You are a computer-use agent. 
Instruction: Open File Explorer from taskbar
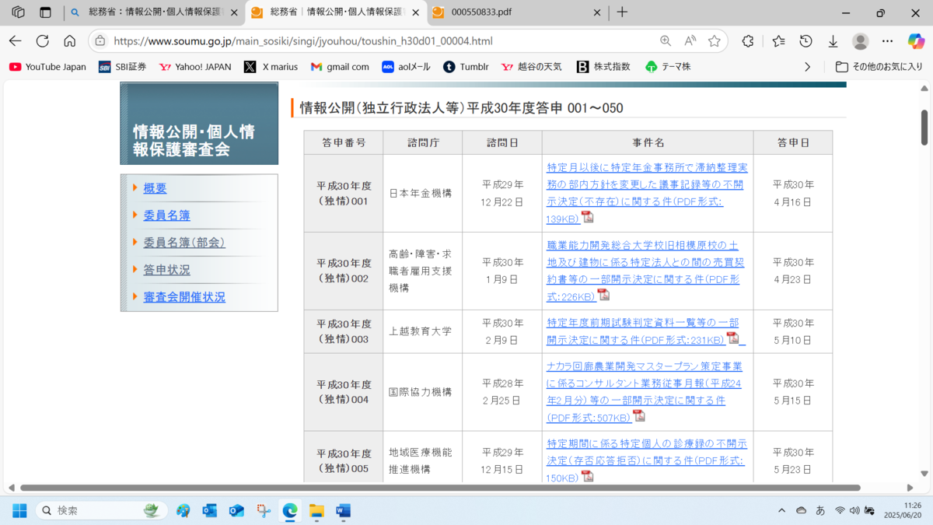click(316, 510)
